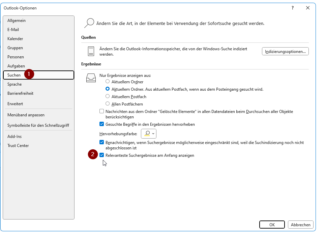Go to Aufgaben settings

38,66
